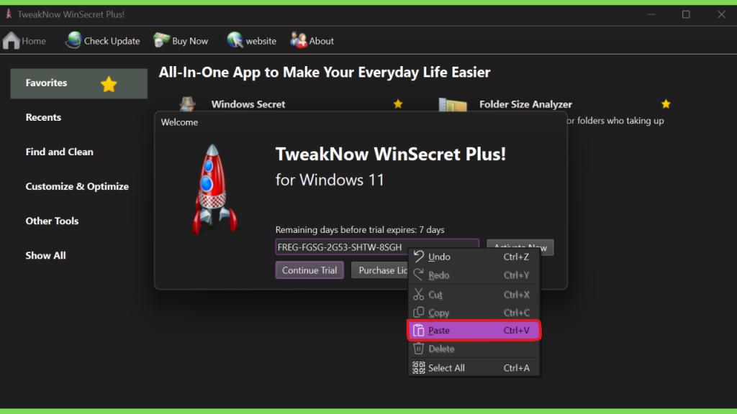Go to Home in the toolbar
This screenshot has width=737, height=414.
click(x=24, y=41)
